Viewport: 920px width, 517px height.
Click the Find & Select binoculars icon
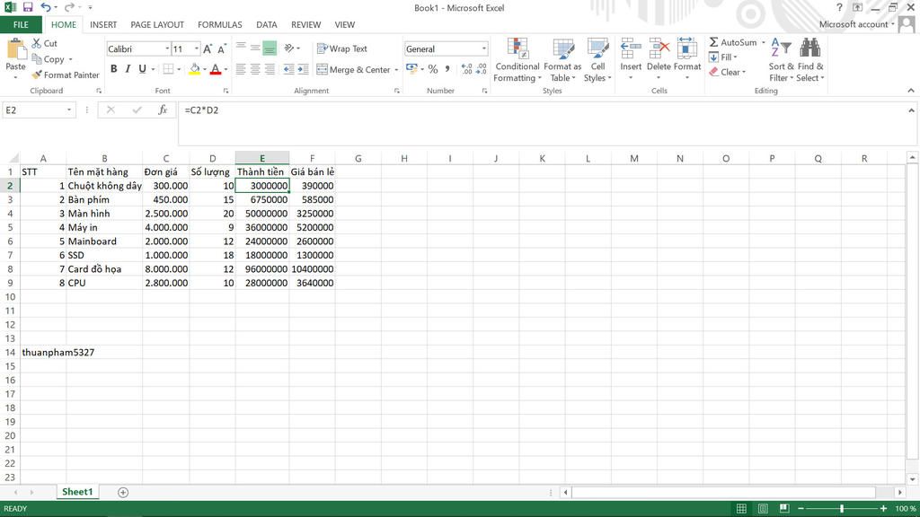[x=810, y=49]
